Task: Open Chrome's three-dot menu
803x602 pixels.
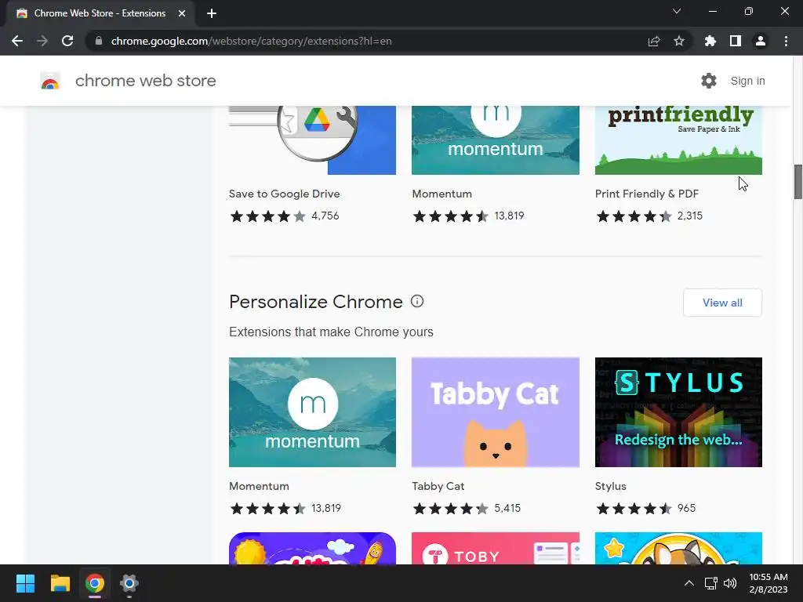Action: point(786,41)
